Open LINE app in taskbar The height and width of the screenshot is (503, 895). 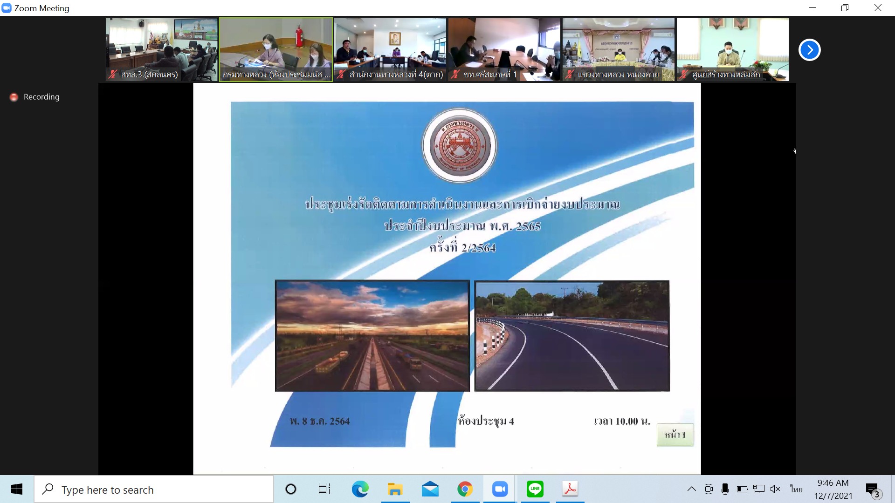[535, 489]
